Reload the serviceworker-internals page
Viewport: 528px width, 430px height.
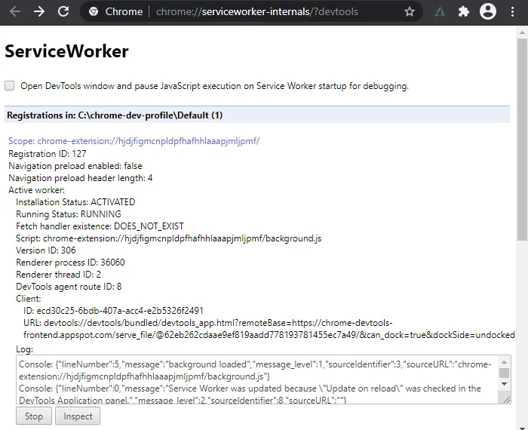pos(63,12)
